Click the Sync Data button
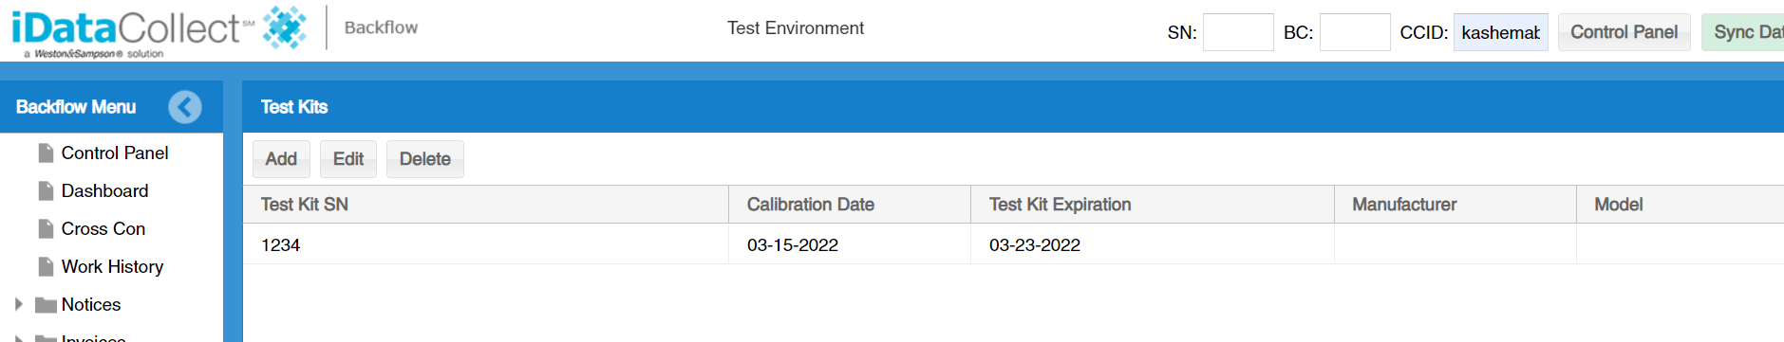Viewport: 1784px width, 342px height. tap(1742, 32)
